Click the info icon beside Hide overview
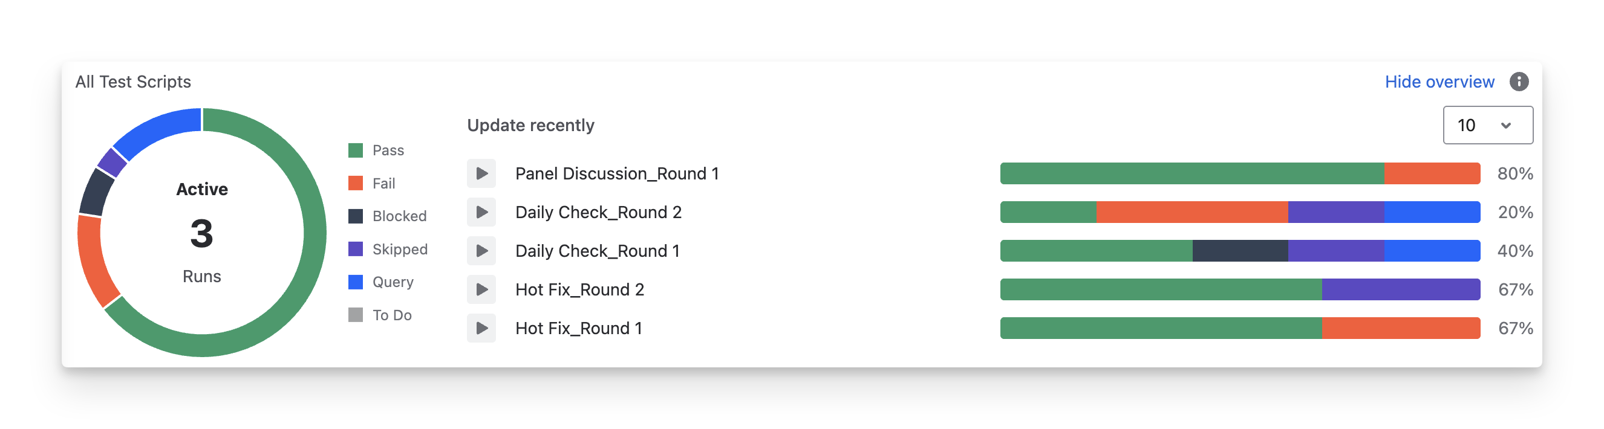This screenshot has width=1604, height=429. click(x=1519, y=82)
